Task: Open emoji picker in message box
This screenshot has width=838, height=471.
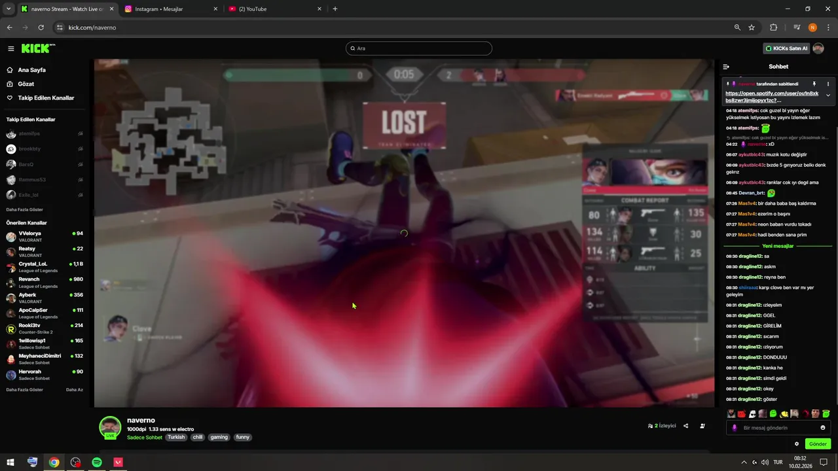Action: click(823, 428)
